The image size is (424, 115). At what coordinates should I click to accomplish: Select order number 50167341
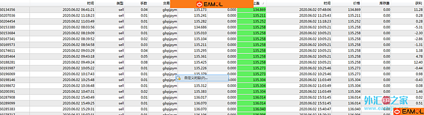click(8, 39)
